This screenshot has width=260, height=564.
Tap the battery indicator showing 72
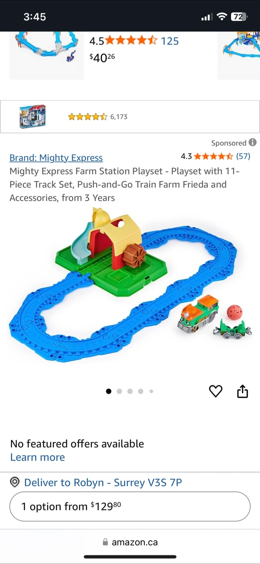point(238,16)
